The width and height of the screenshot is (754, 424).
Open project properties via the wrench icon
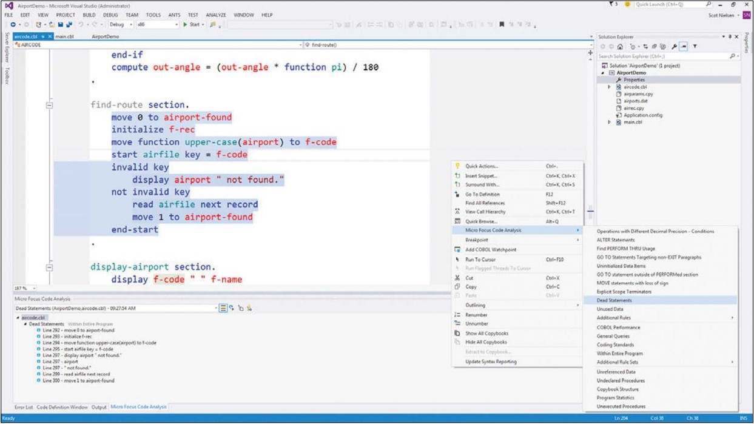(x=674, y=47)
